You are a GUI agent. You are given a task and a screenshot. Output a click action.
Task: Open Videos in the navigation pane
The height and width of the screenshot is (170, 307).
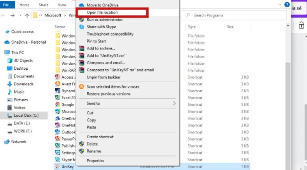pyautogui.click(x=20, y=108)
